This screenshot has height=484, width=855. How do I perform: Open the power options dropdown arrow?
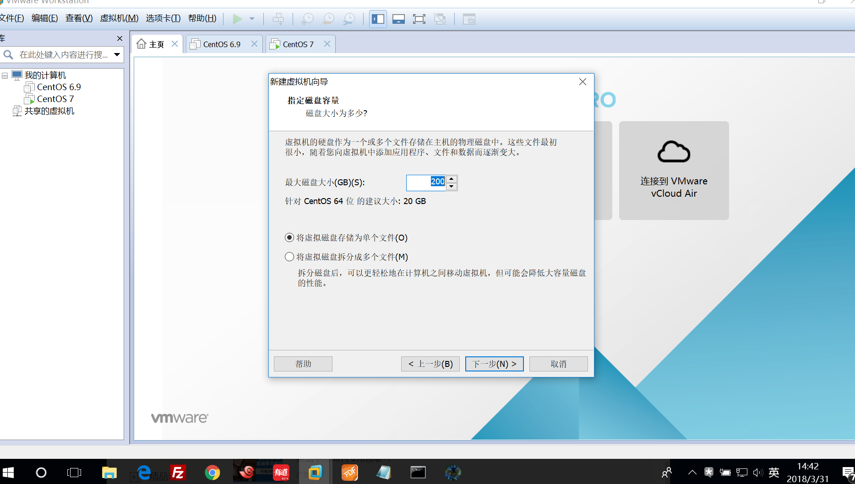coord(252,19)
